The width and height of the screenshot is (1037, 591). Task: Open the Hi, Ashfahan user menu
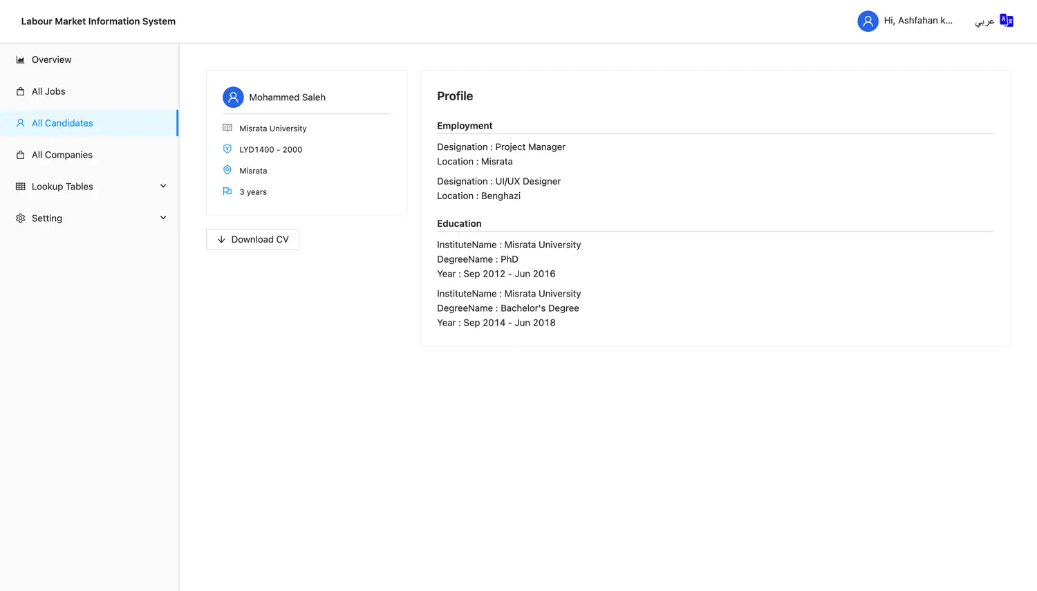pyautogui.click(x=917, y=21)
